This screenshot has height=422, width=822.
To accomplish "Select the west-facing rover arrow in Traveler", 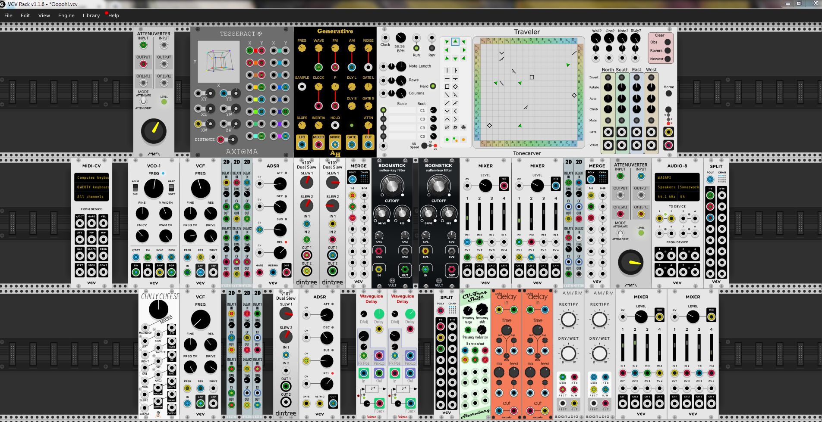I will [x=447, y=50].
